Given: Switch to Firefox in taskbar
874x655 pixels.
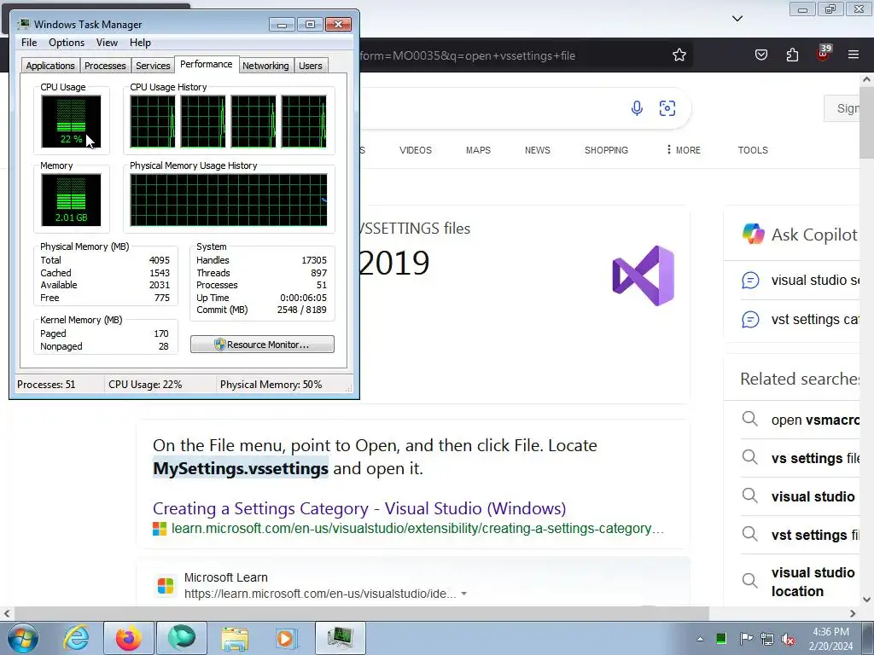Looking at the screenshot, I should tap(128, 638).
